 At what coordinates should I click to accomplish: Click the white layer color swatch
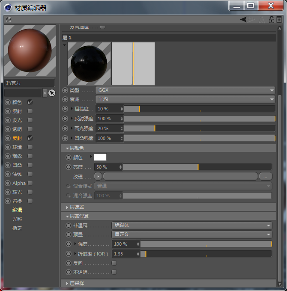pyautogui.click(x=100, y=157)
